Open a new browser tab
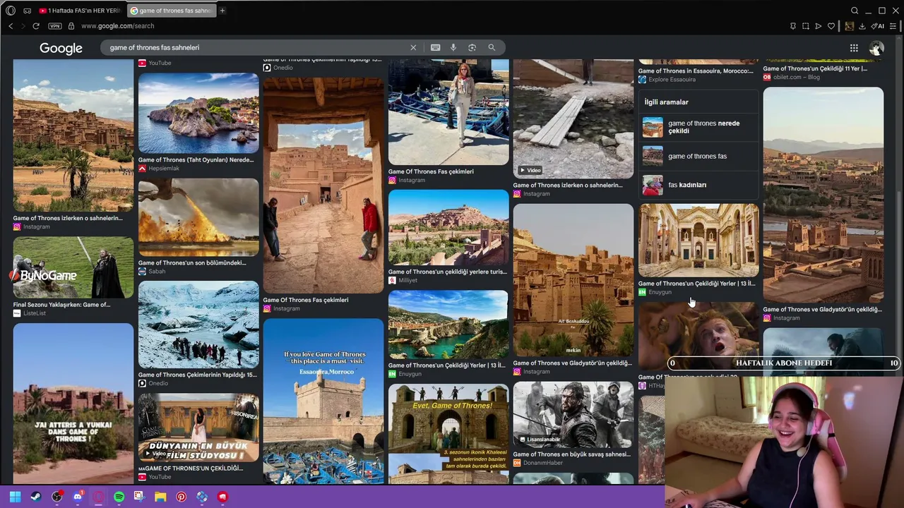This screenshot has height=508, width=904. coord(222,11)
